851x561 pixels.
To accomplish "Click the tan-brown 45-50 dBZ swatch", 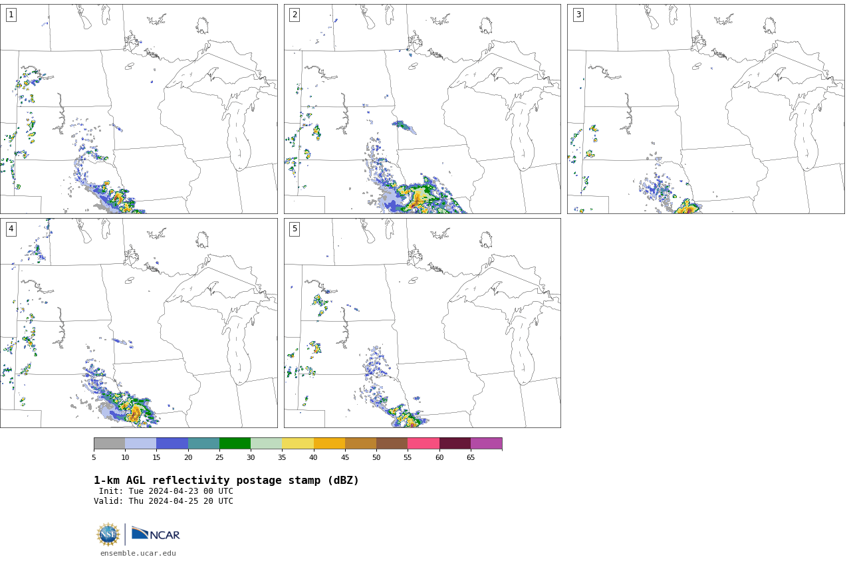I will (x=360, y=443).
